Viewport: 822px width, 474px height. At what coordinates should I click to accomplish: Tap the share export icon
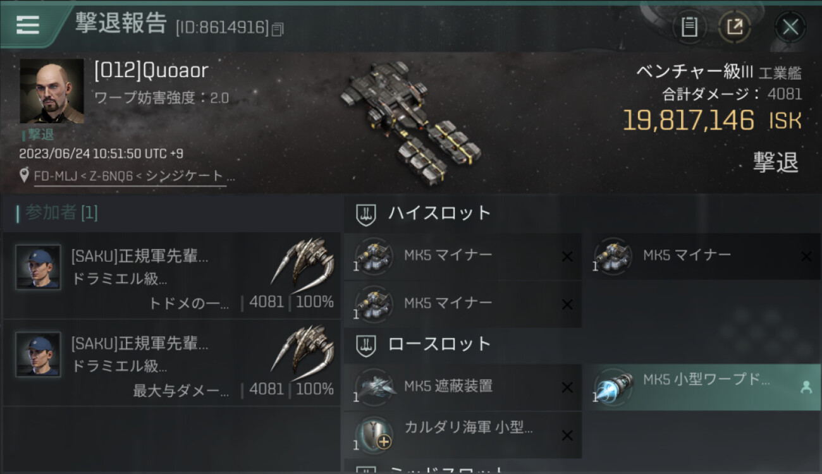coord(734,27)
